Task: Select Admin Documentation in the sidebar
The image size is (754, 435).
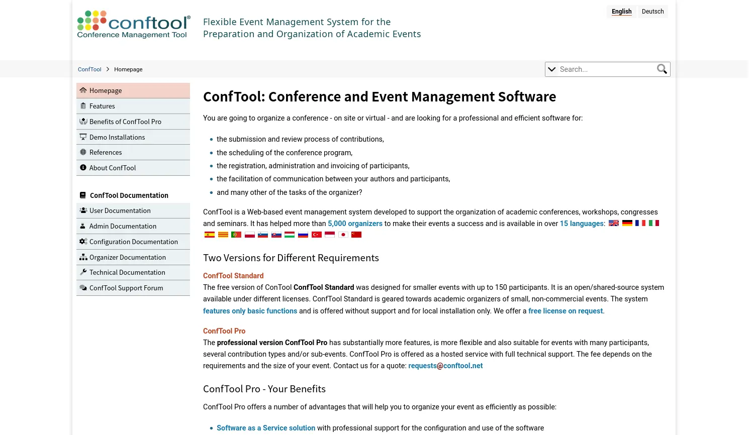Action: tap(123, 226)
